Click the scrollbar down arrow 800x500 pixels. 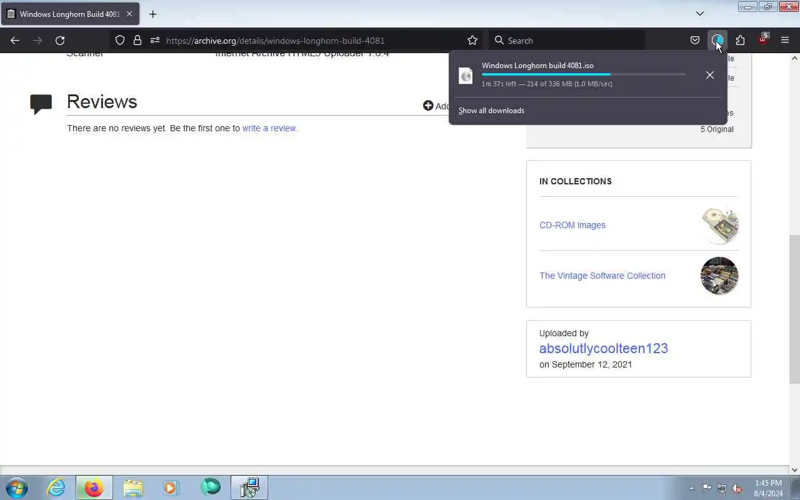794,470
